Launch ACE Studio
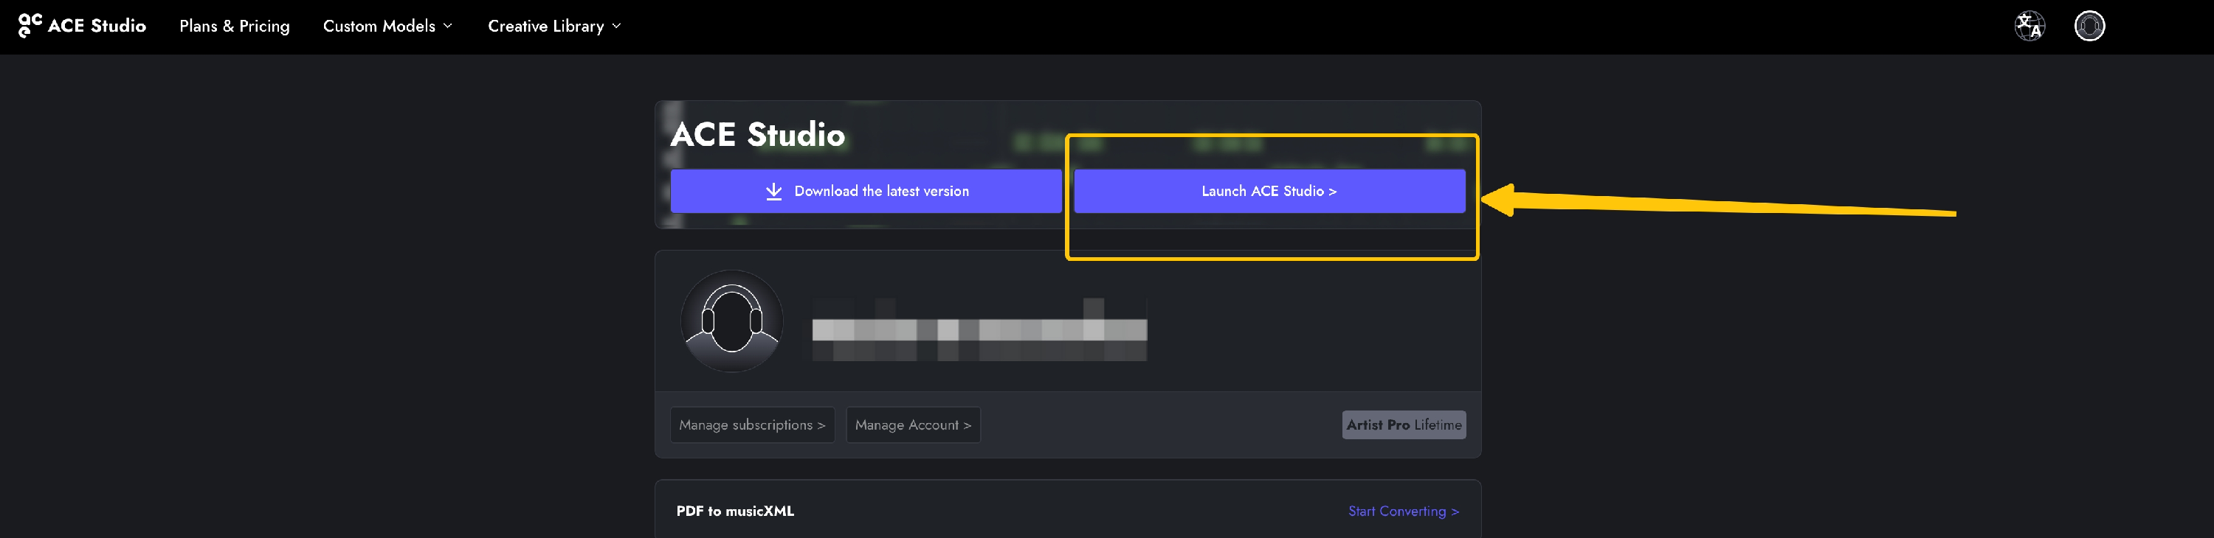 [x=1269, y=190]
